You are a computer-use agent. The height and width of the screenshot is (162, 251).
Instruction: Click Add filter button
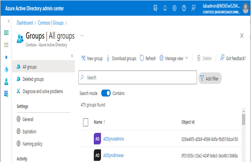tap(210, 78)
